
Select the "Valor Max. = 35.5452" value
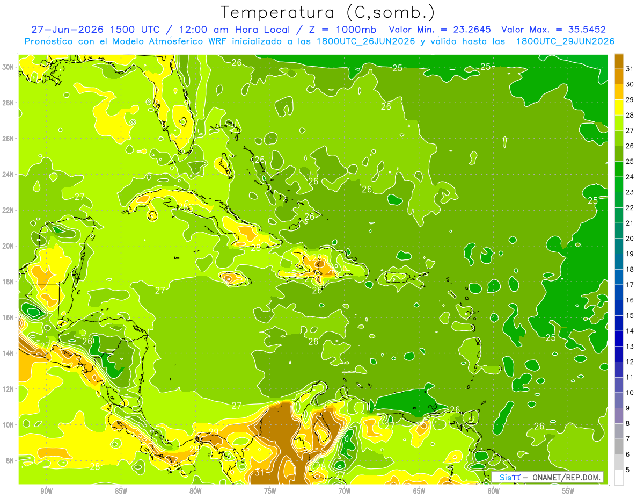(553, 30)
